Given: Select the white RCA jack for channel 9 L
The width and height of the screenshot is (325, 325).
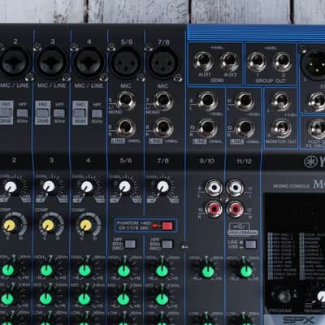Looking at the screenshot, I should (x=214, y=188).
